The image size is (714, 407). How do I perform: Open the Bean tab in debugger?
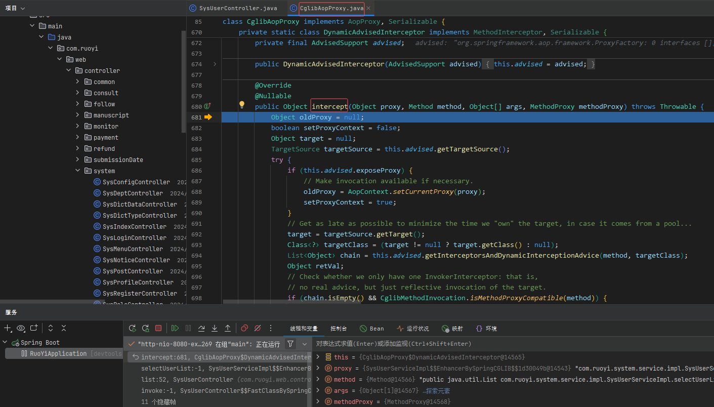pos(371,329)
